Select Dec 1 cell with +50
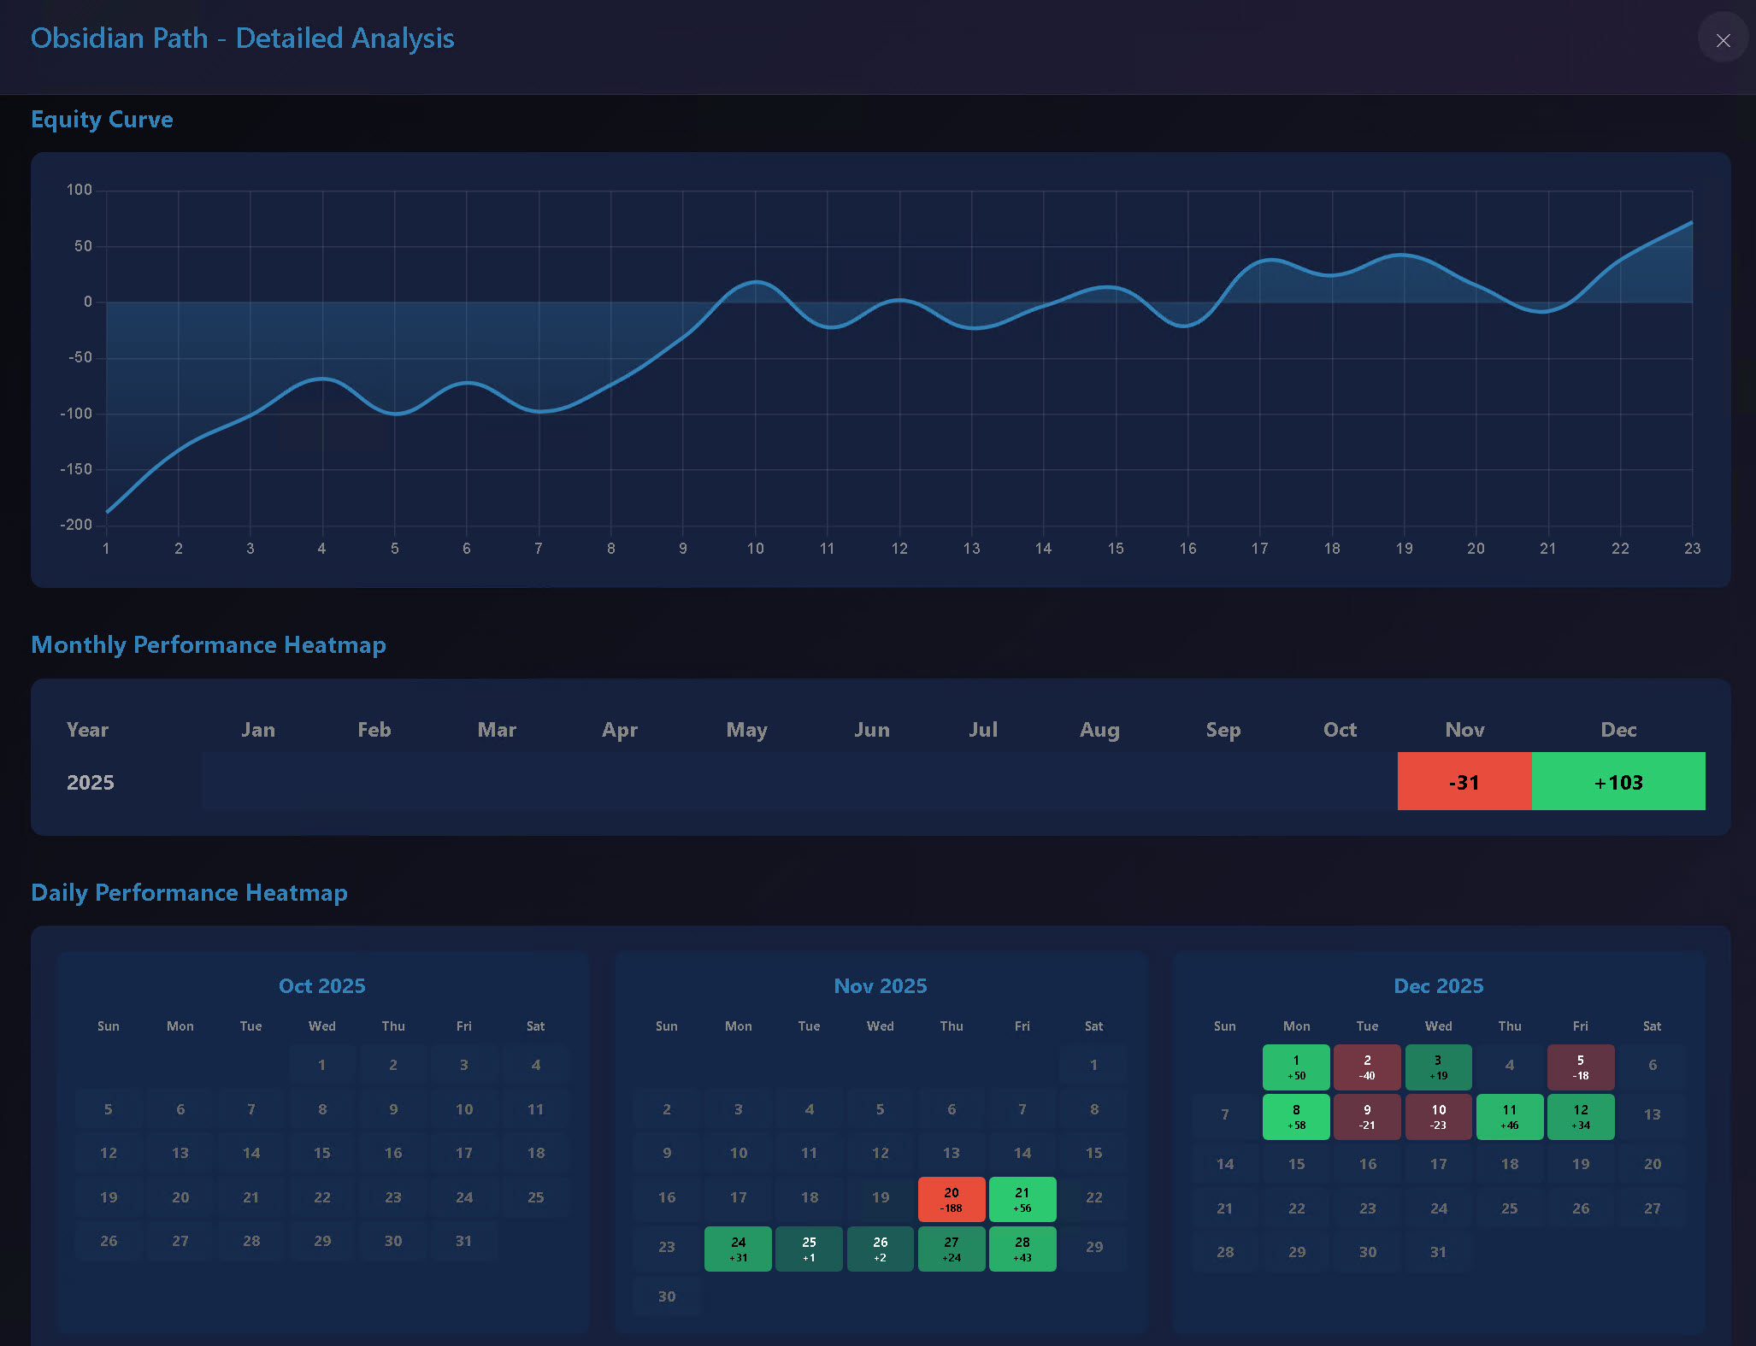 pyautogui.click(x=1296, y=1066)
